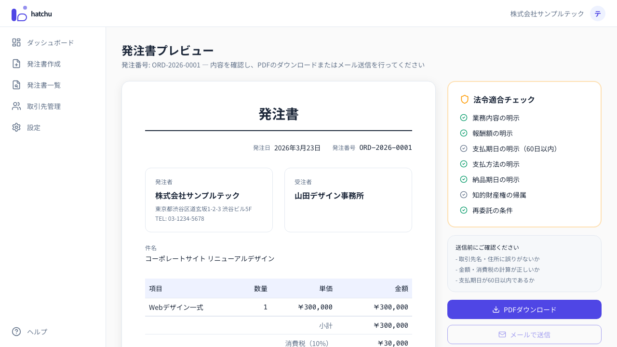The image size is (617, 347).
Task: Click the 設定 gear icon
Action: (16, 127)
